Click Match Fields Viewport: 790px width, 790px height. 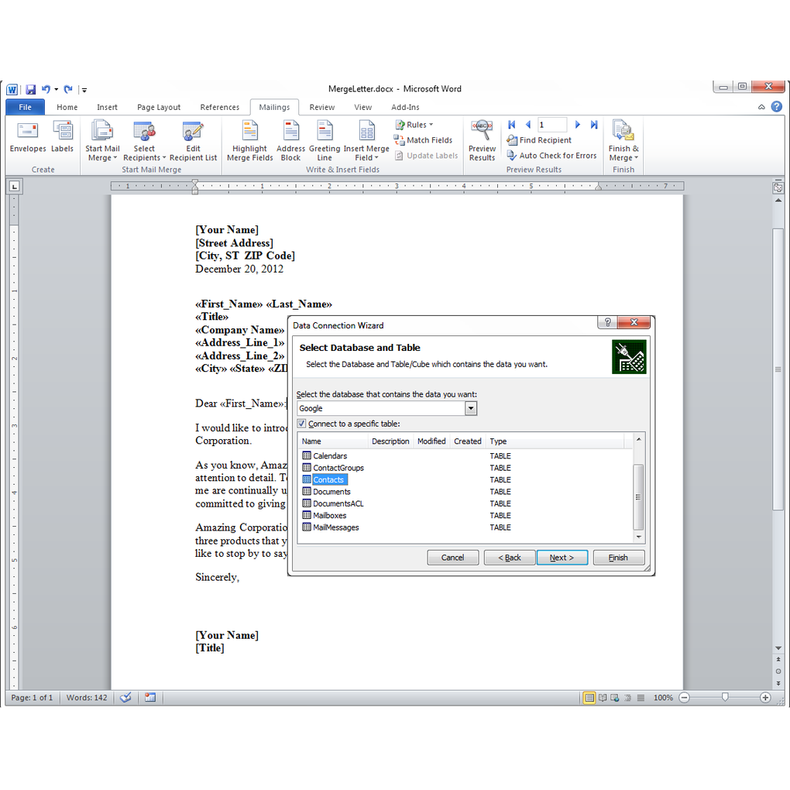point(423,140)
